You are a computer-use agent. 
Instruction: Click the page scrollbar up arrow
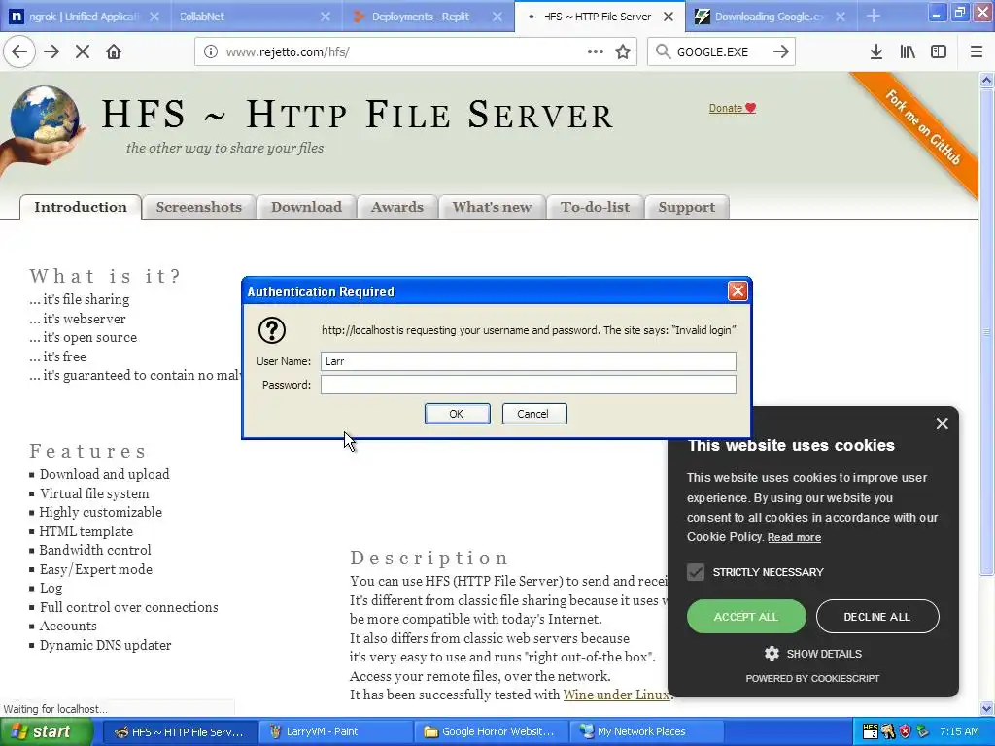coord(987,80)
